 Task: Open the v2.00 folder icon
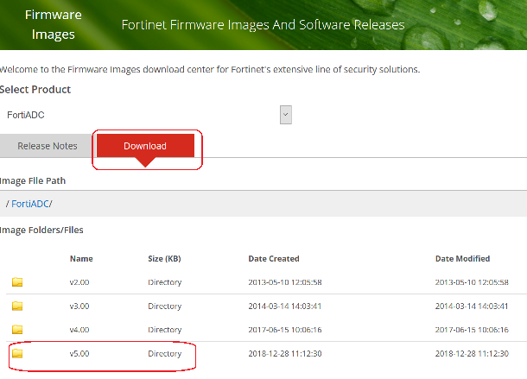[17, 282]
